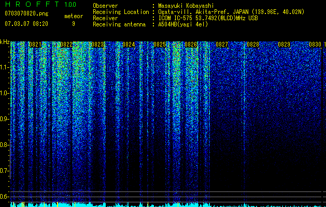Click the 'meteor' label
Image resolution: width=326 pixels, height=207 pixels.
coord(74,16)
